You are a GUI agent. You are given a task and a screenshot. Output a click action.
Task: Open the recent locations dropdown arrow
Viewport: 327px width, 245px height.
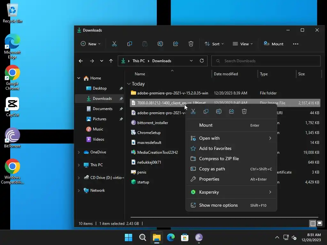click(x=102, y=61)
